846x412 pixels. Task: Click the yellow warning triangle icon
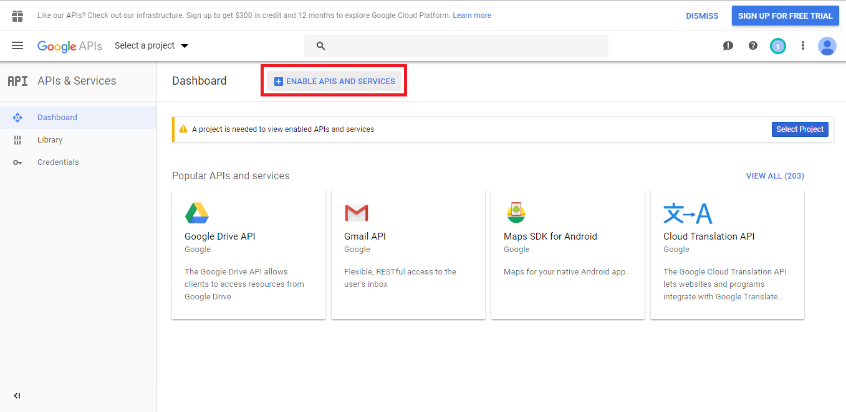[183, 129]
